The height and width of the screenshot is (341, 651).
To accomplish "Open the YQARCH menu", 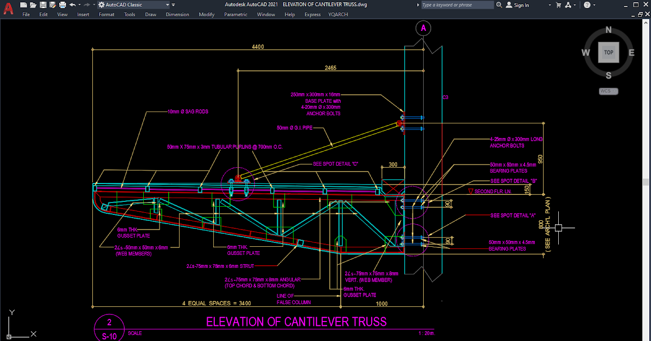I will click(x=338, y=15).
